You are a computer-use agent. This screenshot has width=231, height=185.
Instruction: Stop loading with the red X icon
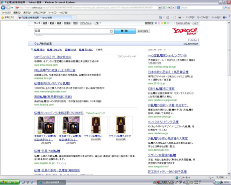[x=173, y=8]
